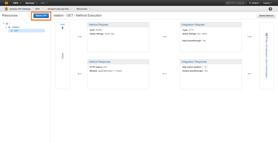
Task: Open the blurred account name menu
Action: 236,3
